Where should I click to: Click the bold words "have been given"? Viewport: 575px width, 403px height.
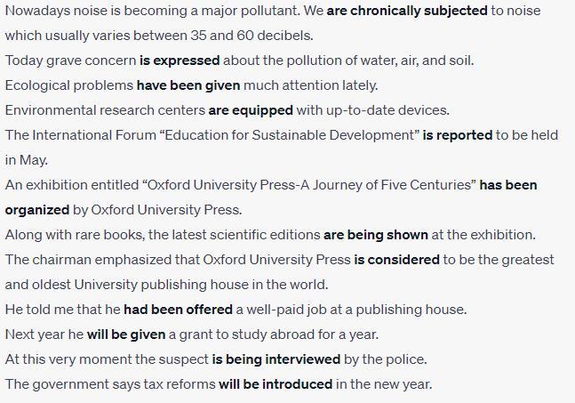point(188,85)
